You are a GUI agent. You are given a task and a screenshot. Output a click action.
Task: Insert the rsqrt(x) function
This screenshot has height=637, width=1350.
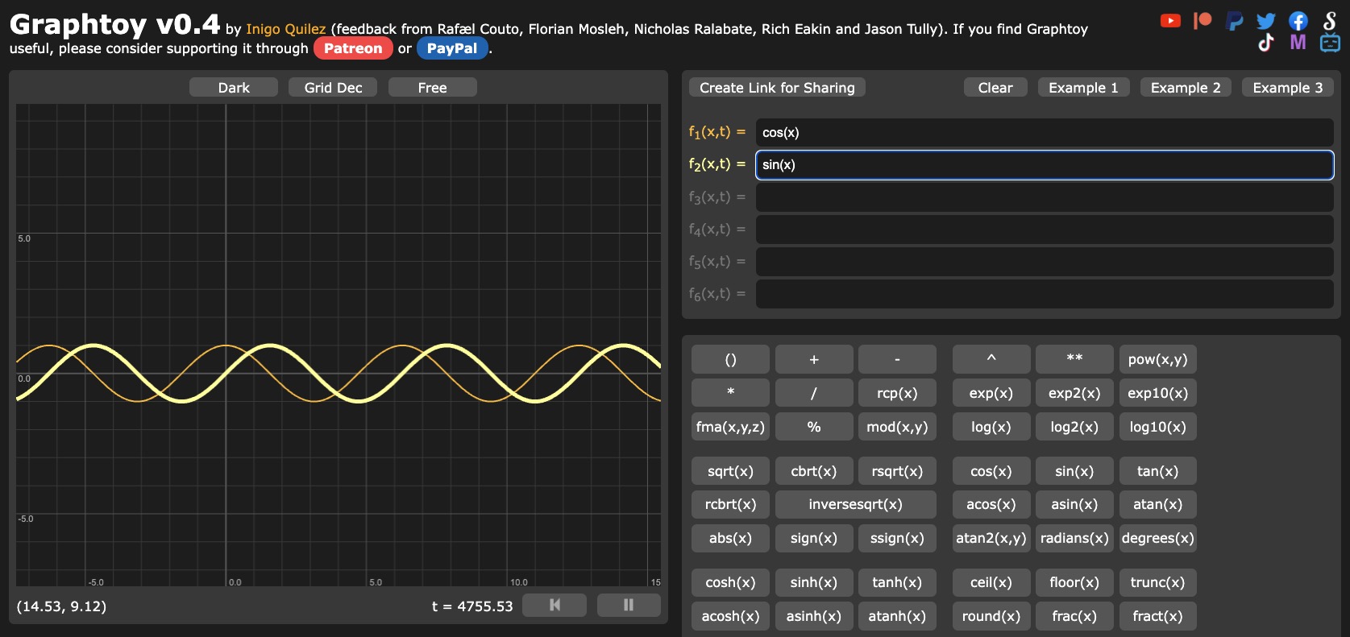(x=897, y=471)
